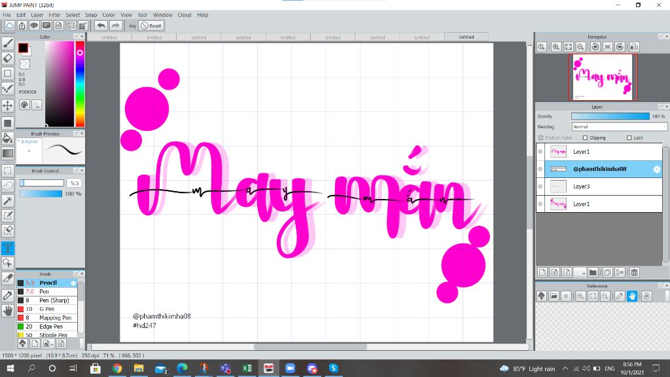Click the foreground black color swatch
670x377 pixels.
click(x=23, y=48)
